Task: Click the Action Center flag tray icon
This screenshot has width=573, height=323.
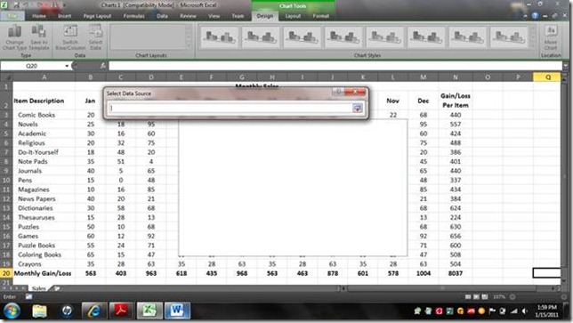Action: [x=492, y=311]
